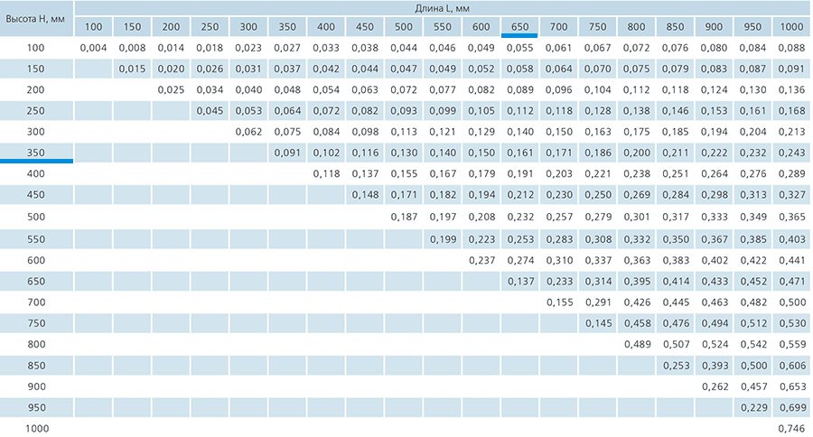This screenshot has height=437, width=813.
Task: Click value 0,113 at height 300, length 500
Action: 404,132
